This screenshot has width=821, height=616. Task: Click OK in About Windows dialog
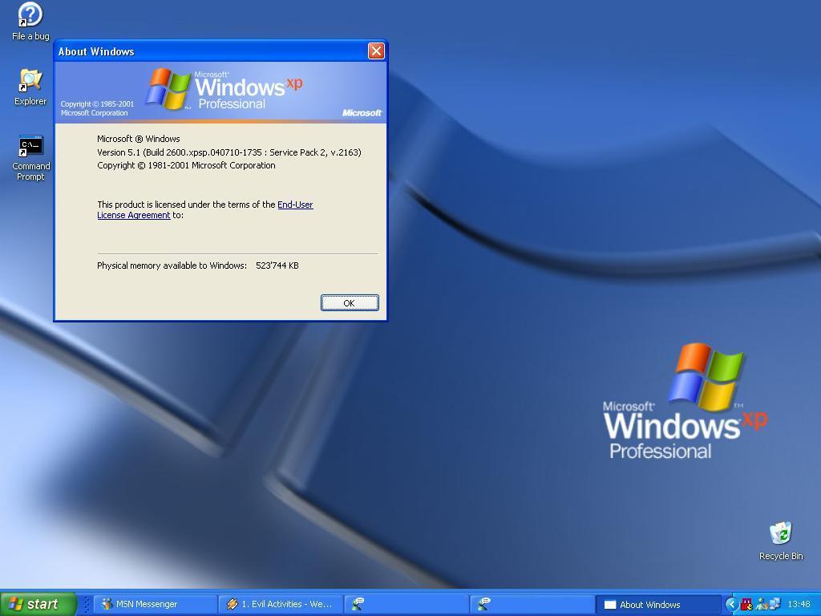(x=350, y=302)
